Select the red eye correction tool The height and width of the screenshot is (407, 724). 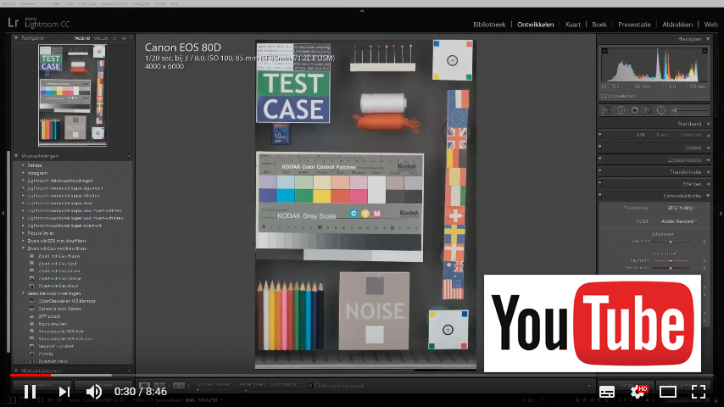(634, 110)
